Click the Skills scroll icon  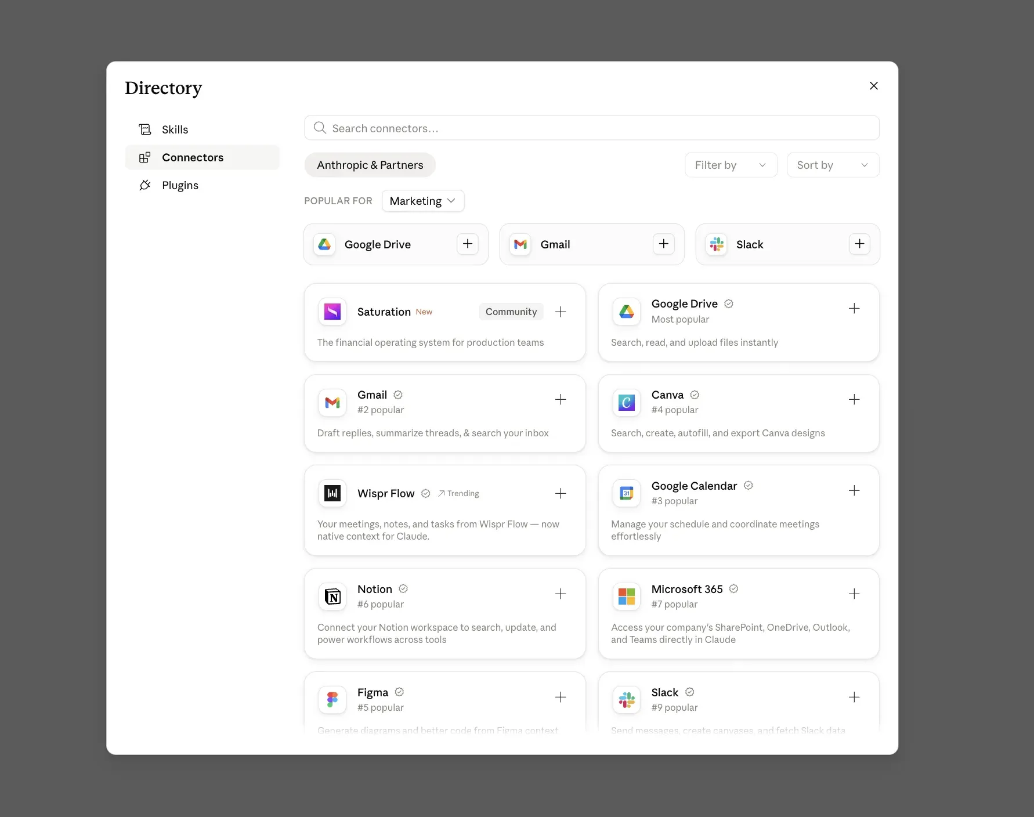pyautogui.click(x=145, y=129)
